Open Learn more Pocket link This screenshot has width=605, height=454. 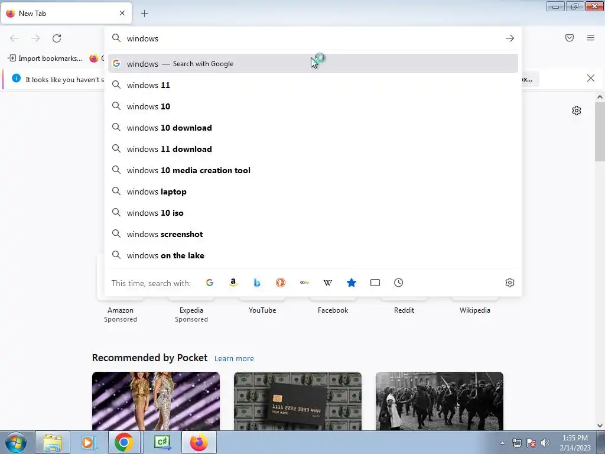(234, 359)
